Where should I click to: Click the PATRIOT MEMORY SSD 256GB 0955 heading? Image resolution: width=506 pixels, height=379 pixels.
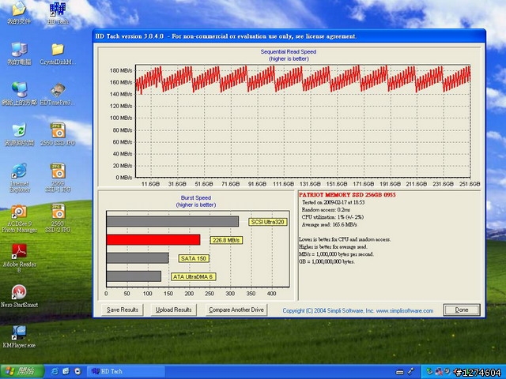point(347,195)
